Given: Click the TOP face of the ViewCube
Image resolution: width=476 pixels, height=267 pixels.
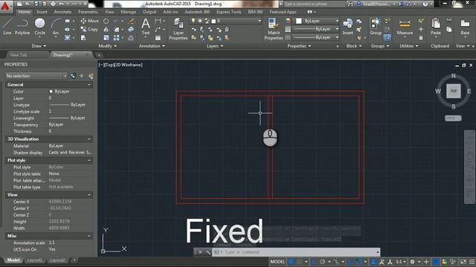Looking at the screenshot, I should point(453,90).
